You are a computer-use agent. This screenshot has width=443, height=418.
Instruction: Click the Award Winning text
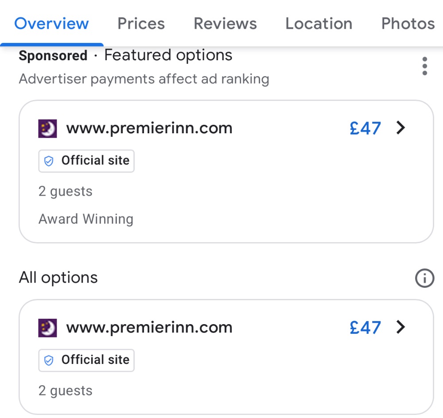coord(86,219)
